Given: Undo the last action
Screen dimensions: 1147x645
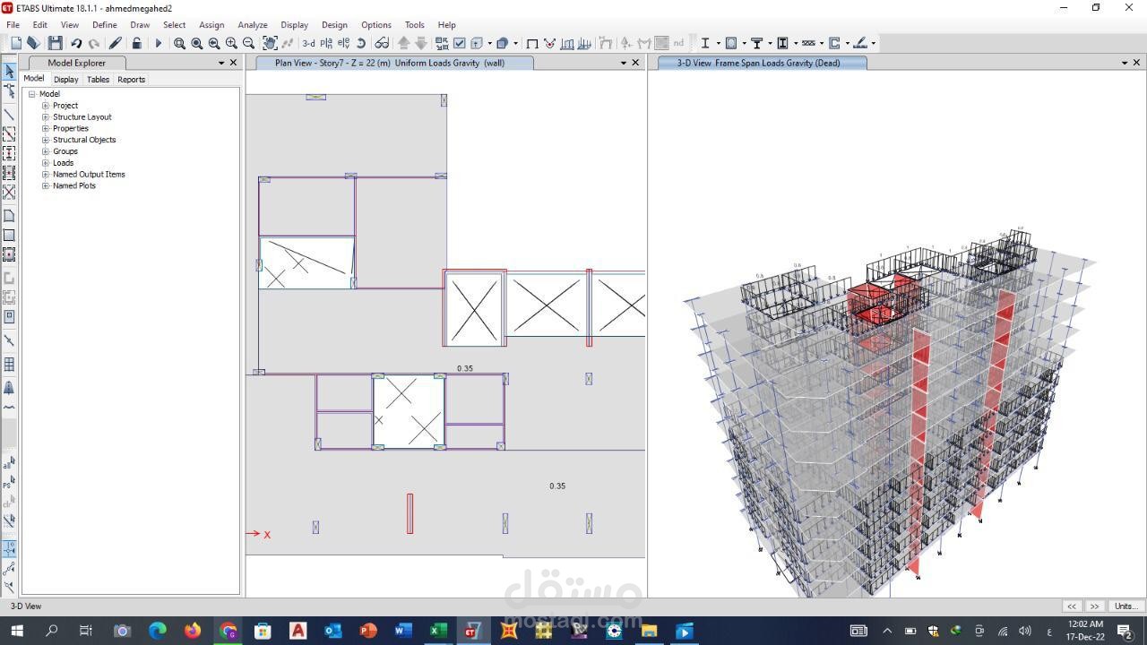Looking at the screenshot, I should pos(76,43).
